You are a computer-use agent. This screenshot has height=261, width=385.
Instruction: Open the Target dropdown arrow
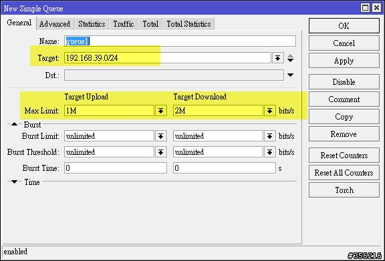pyautogui.click(x=278, y=58)
